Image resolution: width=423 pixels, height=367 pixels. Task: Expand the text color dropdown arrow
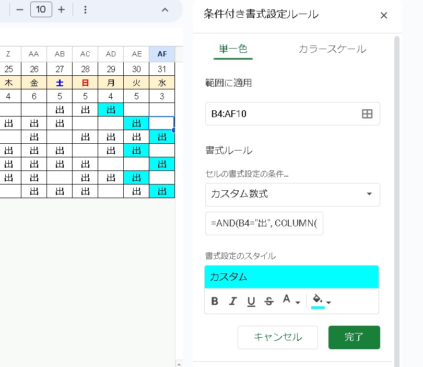click(x=298, y=302)
